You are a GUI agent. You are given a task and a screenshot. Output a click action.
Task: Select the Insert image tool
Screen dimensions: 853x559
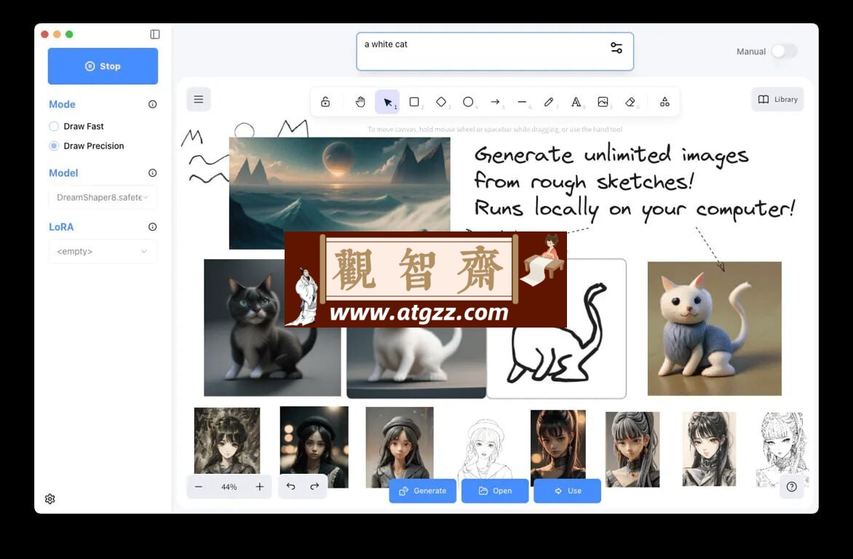[603, 102]
